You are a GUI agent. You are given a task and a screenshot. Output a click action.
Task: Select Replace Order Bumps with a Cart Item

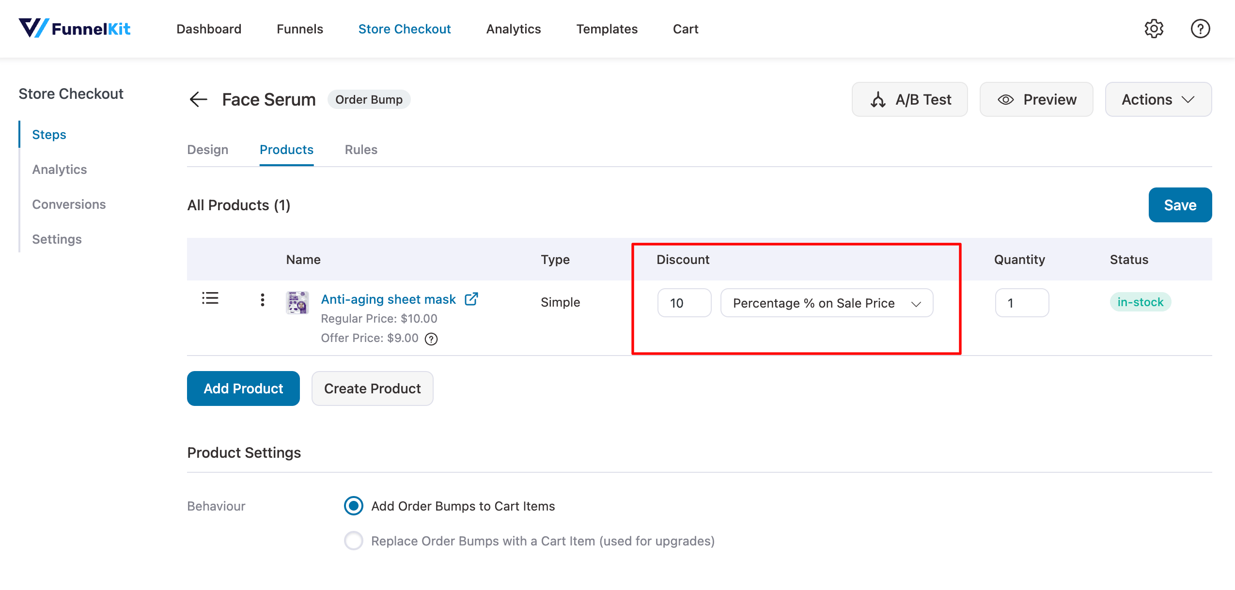(x=354, y=541)
